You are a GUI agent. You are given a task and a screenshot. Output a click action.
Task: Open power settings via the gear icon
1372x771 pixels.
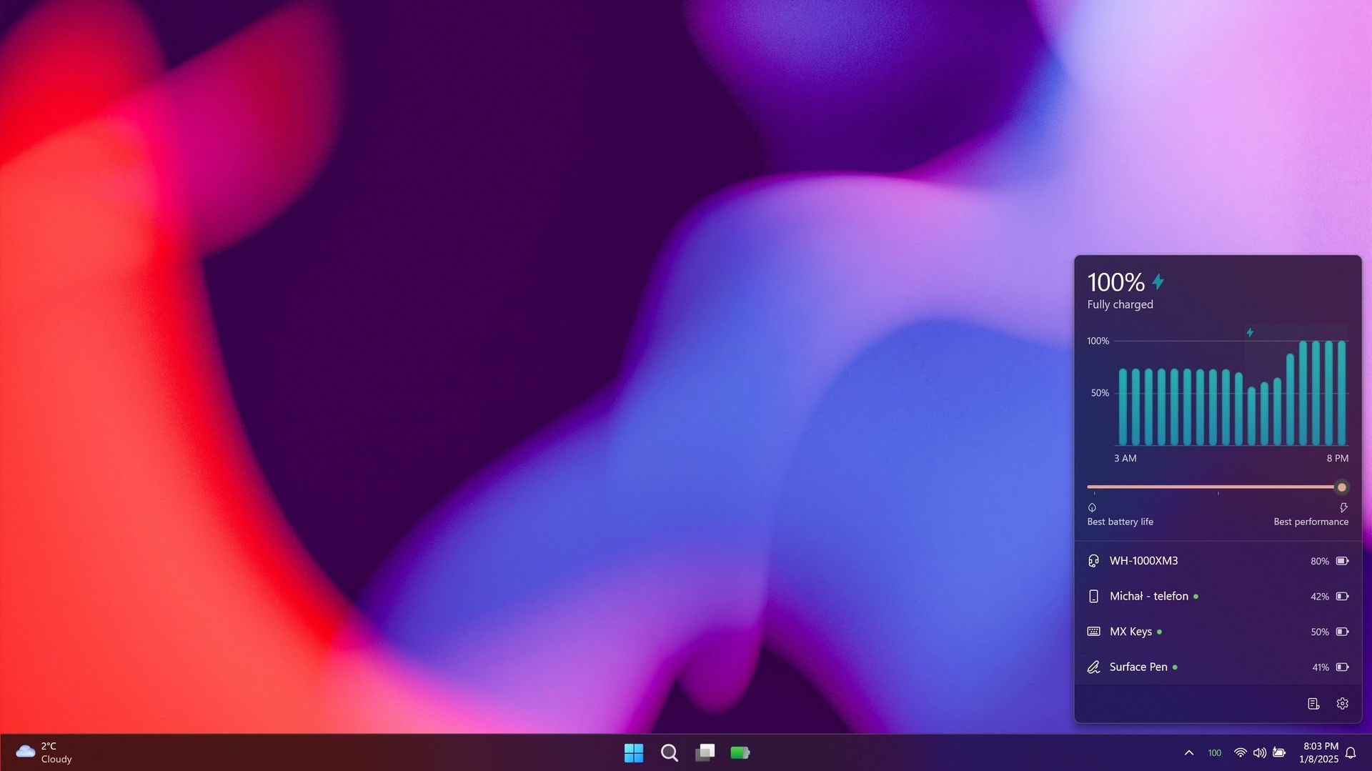(1343, 703)
